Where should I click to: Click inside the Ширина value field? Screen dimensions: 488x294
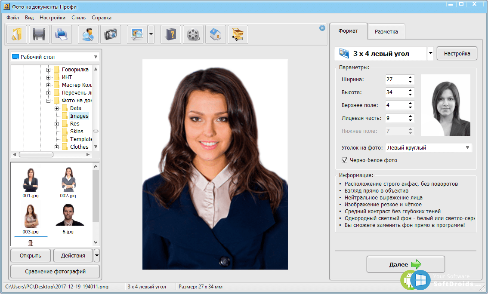[395, 80]
